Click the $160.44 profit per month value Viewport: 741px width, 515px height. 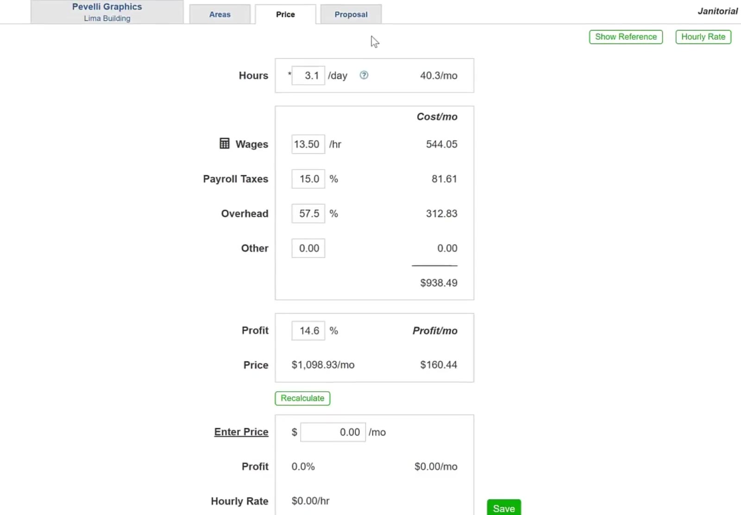439,365
